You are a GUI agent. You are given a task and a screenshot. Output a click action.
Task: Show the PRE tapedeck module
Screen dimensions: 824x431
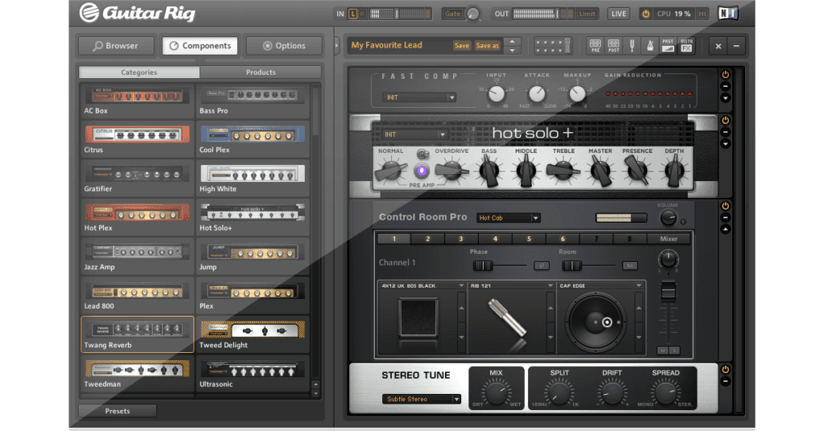tap(595, 46)
